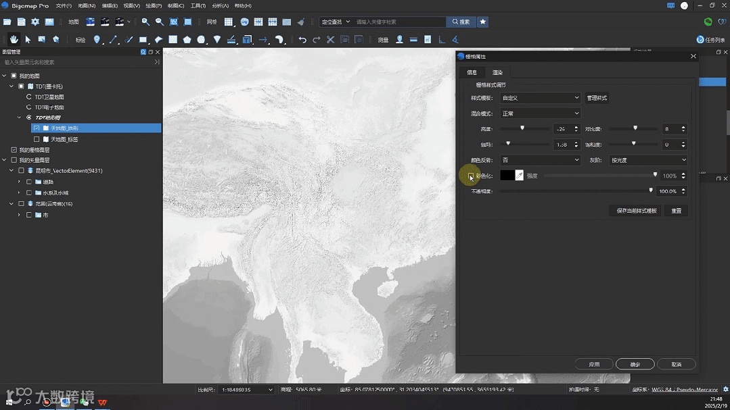
Task: Pick color with the eyedropper icon
Action: tap(519, 176)
